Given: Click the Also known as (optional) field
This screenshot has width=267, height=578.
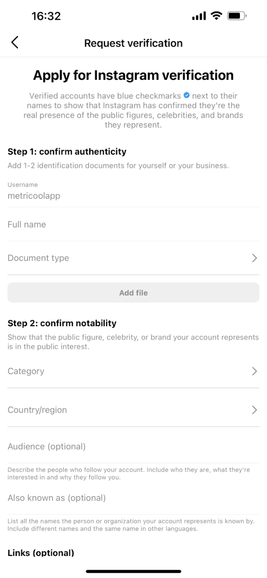Looking at the screenshot, I should 133,498.
